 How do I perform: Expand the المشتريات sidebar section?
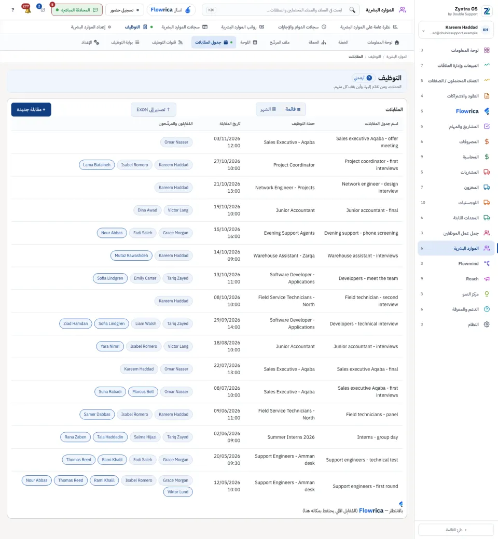point(455,172)
